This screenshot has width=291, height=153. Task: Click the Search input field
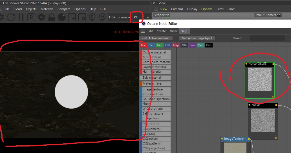click(267, 38)
